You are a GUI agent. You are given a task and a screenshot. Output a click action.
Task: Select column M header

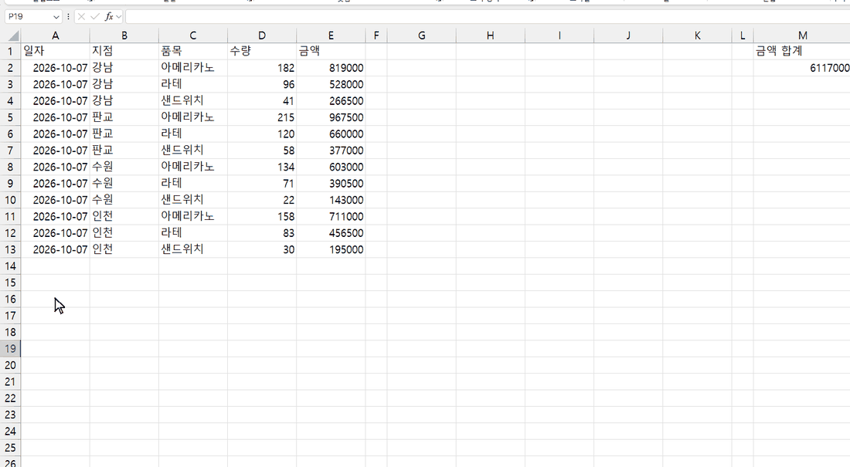tap(802, 36)
